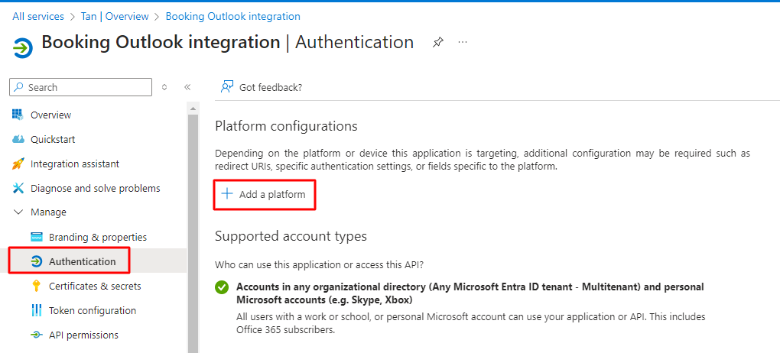780x353 pixels.
Task: Click the Quickstart cloud icon
Action: [18, 139]
